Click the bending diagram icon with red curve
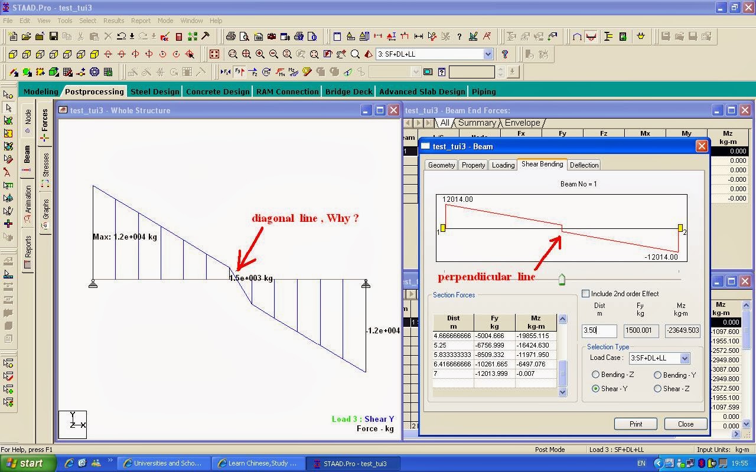Screen dimensions: 756x472 pyautogui.click(x=591, y=37)
